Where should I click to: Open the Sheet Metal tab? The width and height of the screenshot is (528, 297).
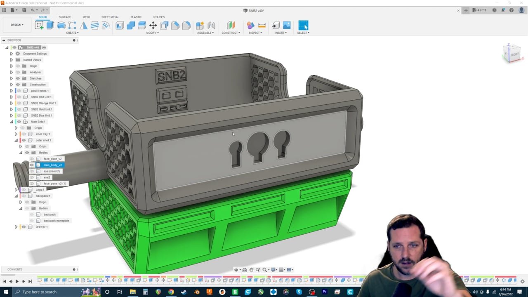(x=110, y=17)
